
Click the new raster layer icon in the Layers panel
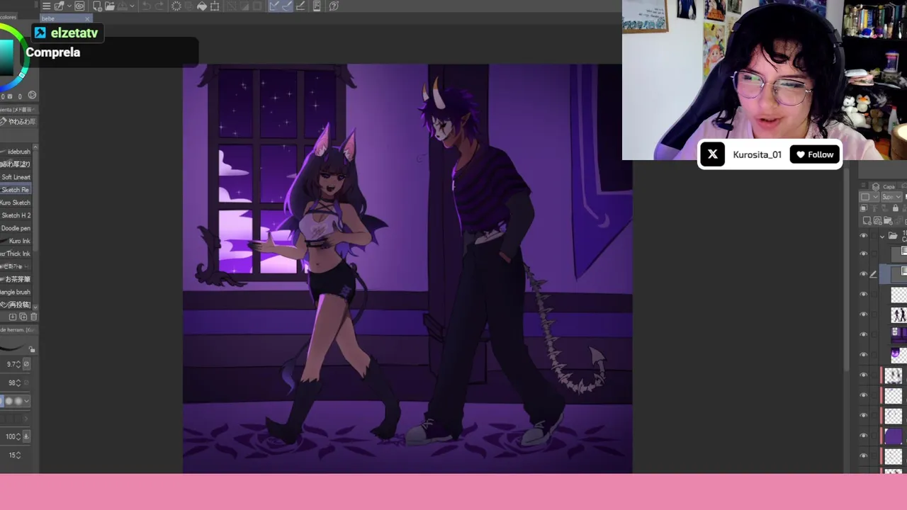[867, 221]
